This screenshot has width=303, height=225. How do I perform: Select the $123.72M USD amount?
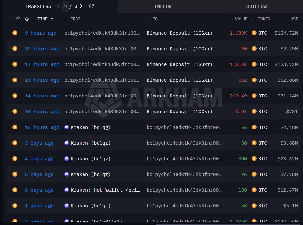286,64
